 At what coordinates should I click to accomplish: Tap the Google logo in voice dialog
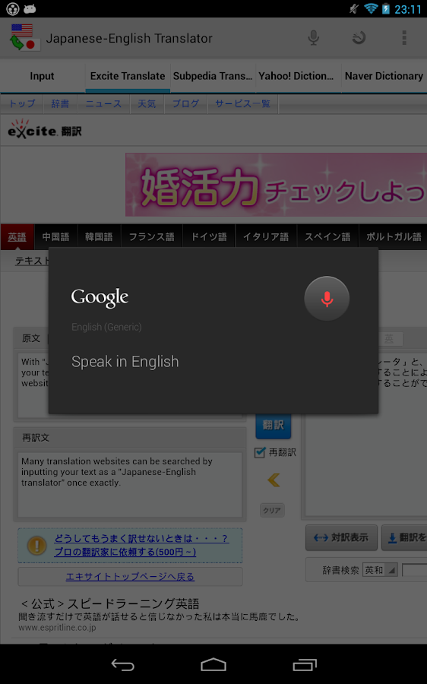coord(100,298)
